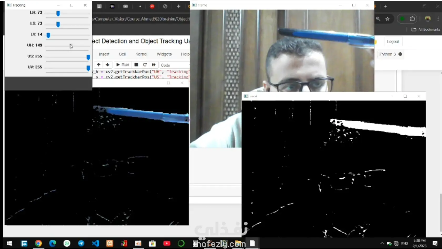This screenshot has width=442, height=249.
Task: Open the Help menu in Jupyter
Action: click(185, 54)
